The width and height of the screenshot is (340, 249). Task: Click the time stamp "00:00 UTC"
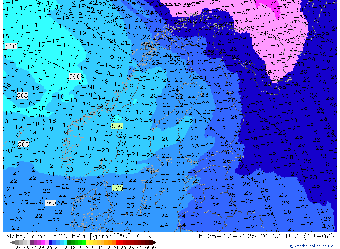(x=280, y=236)
